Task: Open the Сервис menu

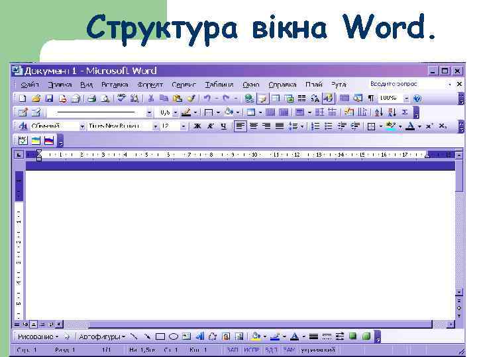Action: tap(184, 85)
